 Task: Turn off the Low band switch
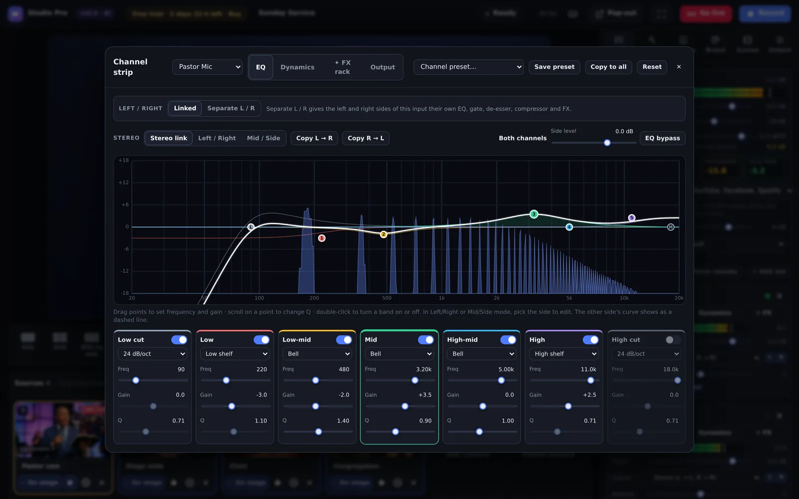[x=262, y=340]
